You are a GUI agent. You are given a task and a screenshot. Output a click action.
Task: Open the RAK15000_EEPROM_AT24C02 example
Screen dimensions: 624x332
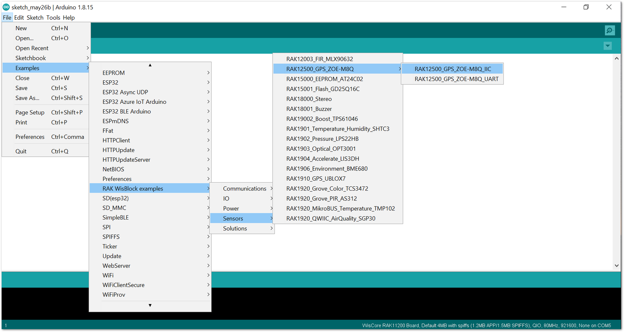click(x=338, y=79)
